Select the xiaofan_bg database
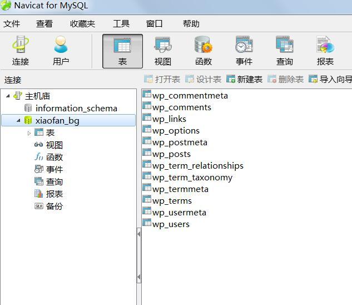Image resolution: width=352 pixels, height=305 pixels. pos(68,120)
